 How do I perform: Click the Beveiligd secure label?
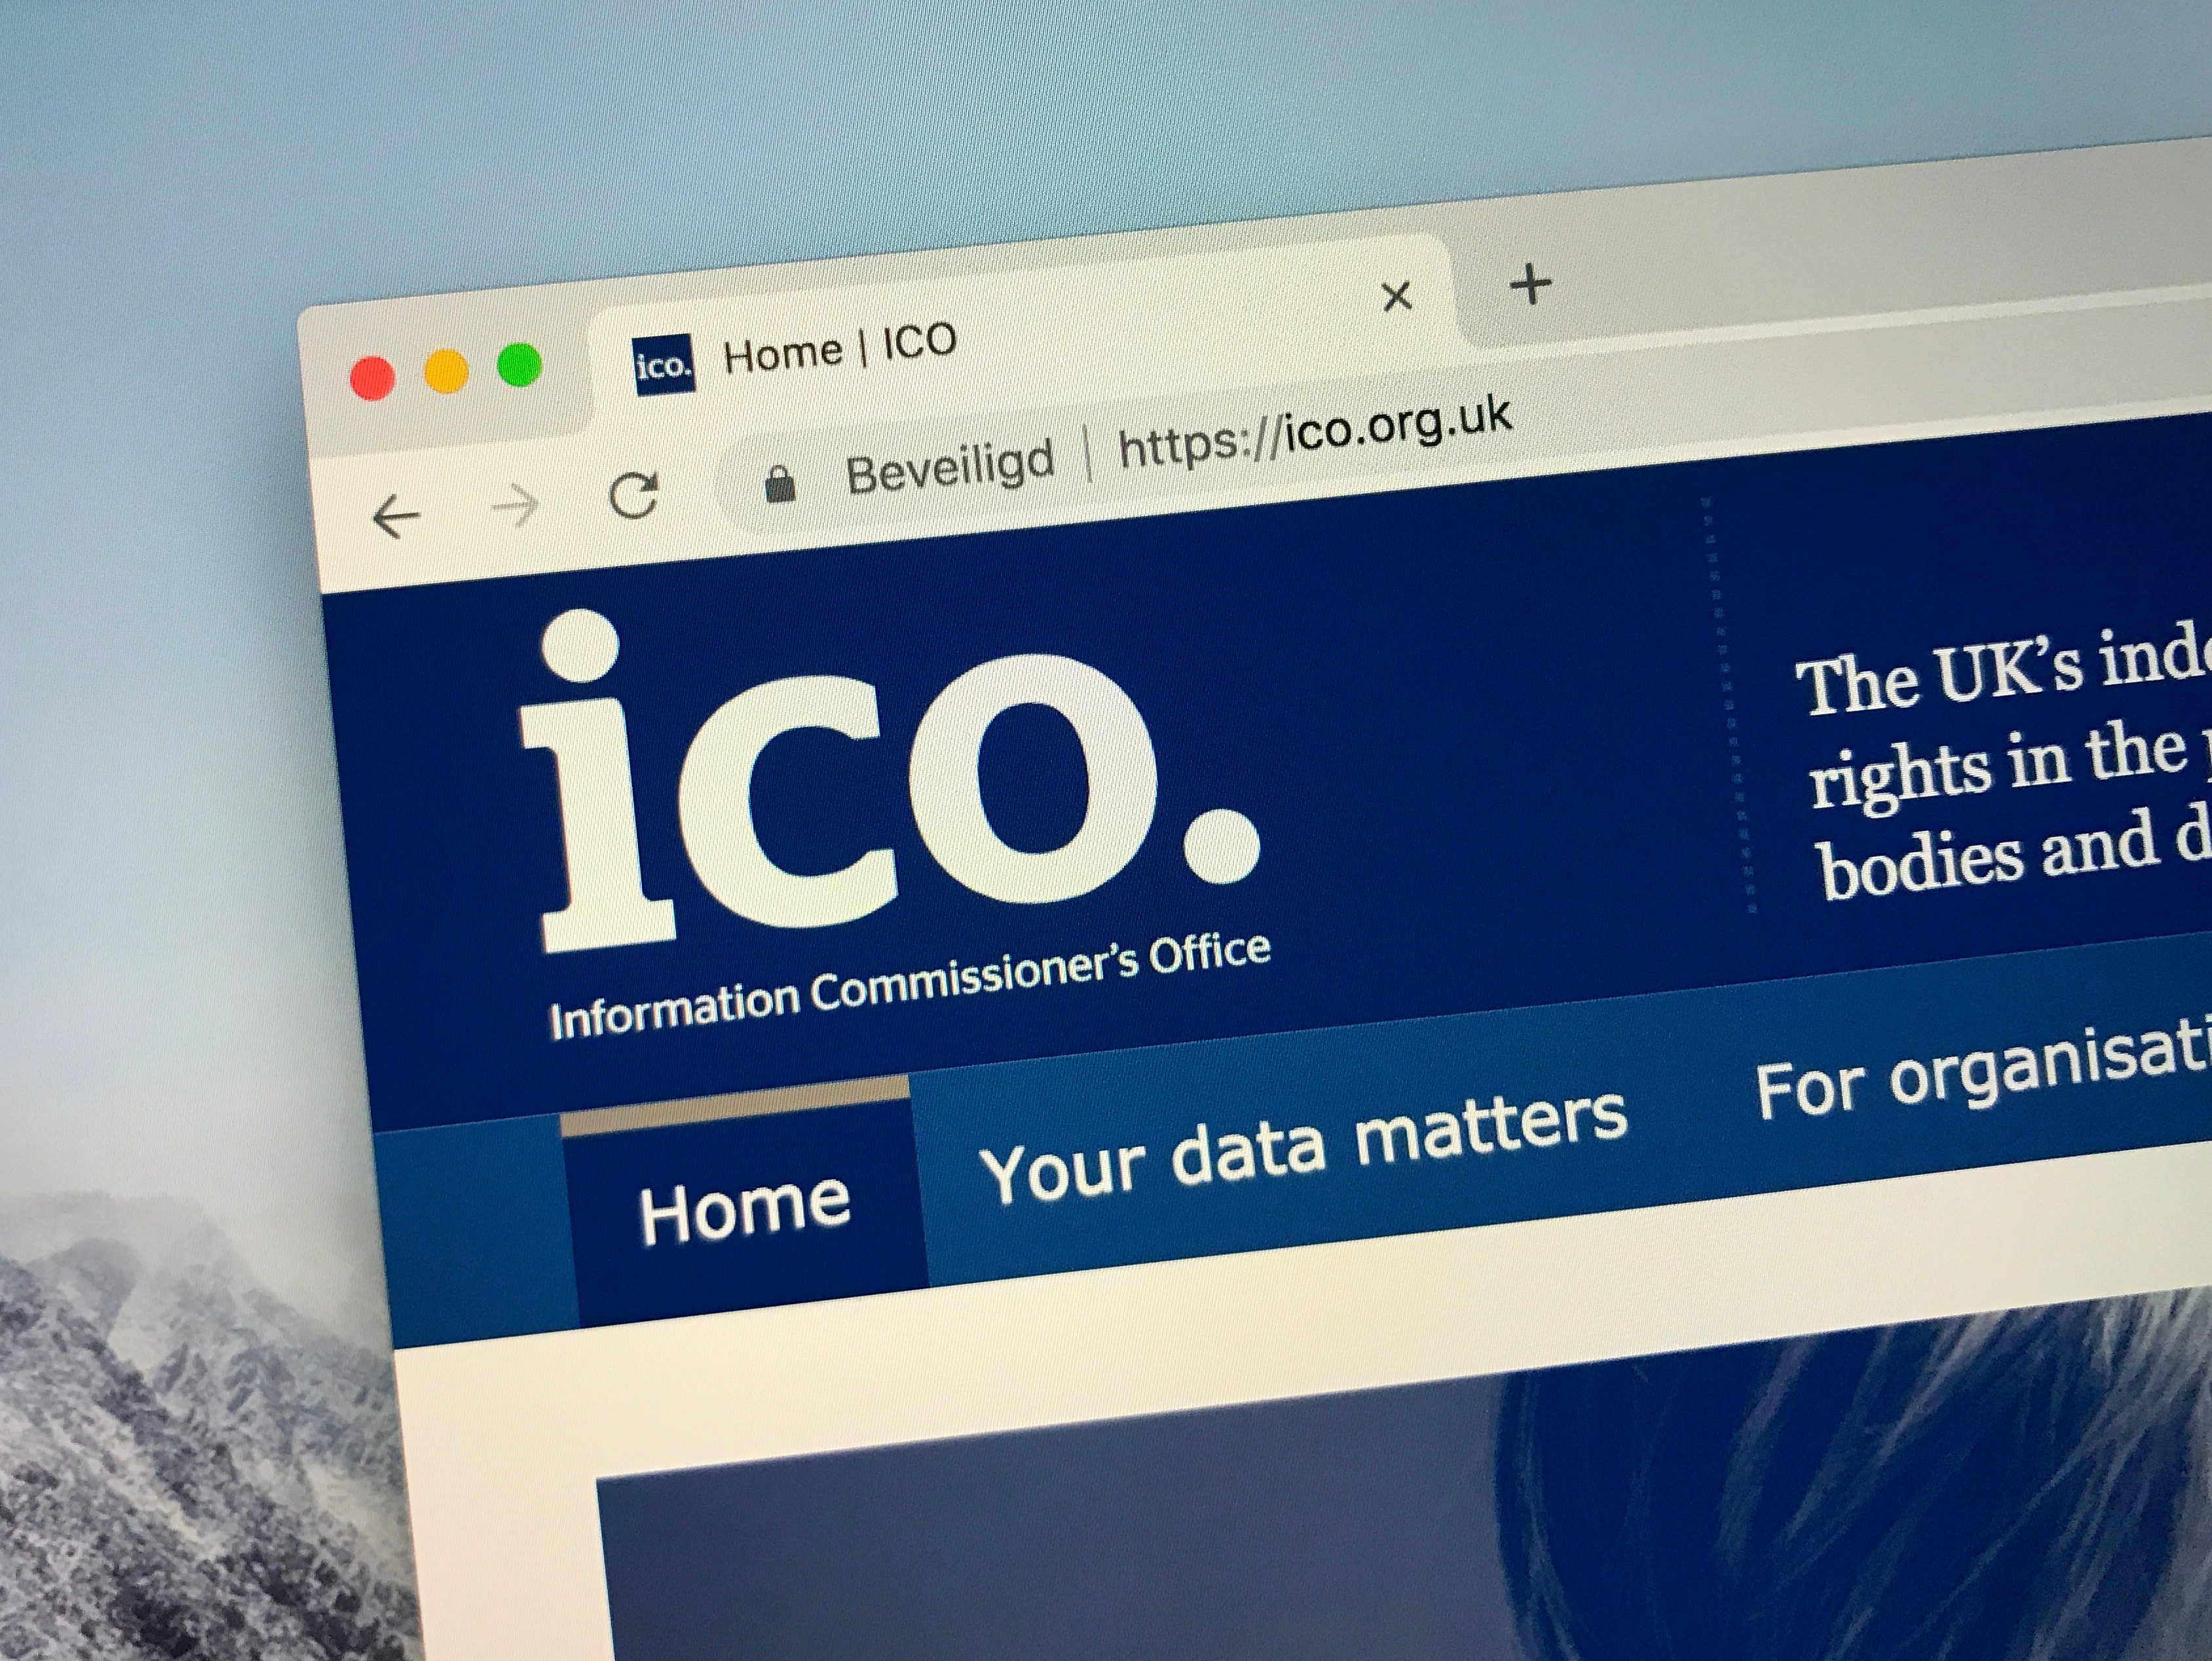point(950,466)
